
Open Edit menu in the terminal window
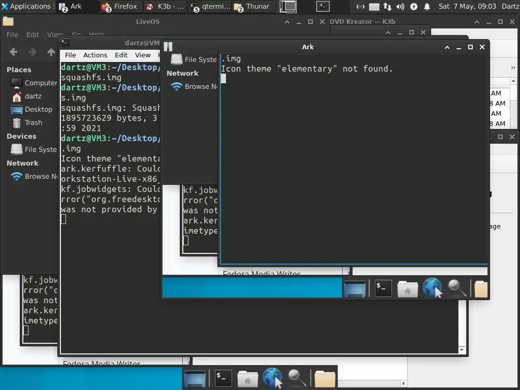click(x=121, y=55)
